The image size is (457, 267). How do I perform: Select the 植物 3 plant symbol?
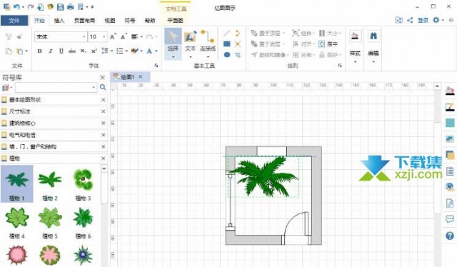pos(83,185)
